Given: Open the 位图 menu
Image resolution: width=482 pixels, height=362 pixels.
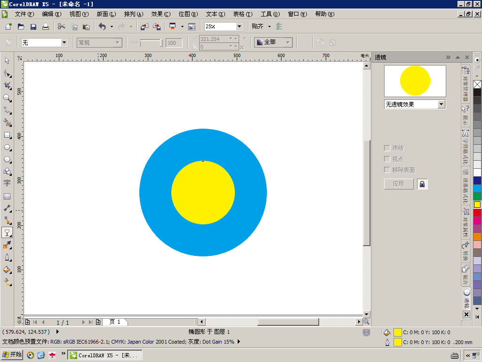Looking at the screenshot, I should click(x=188, y=14).
